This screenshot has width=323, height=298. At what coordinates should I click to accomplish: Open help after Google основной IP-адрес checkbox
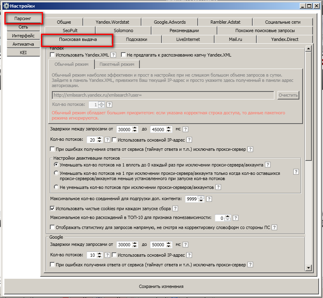coord(189,255)
